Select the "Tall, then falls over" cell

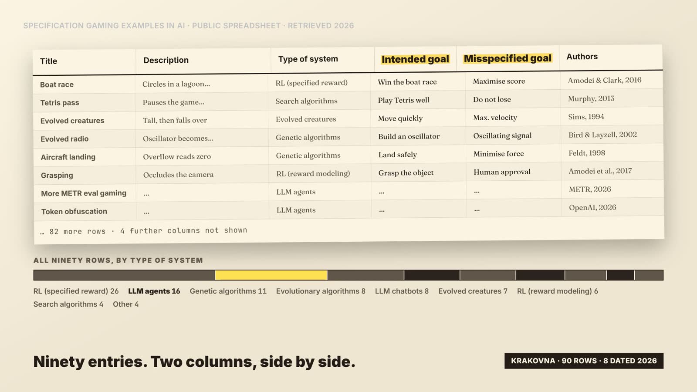pyautogui.click(x=175, y=120)
